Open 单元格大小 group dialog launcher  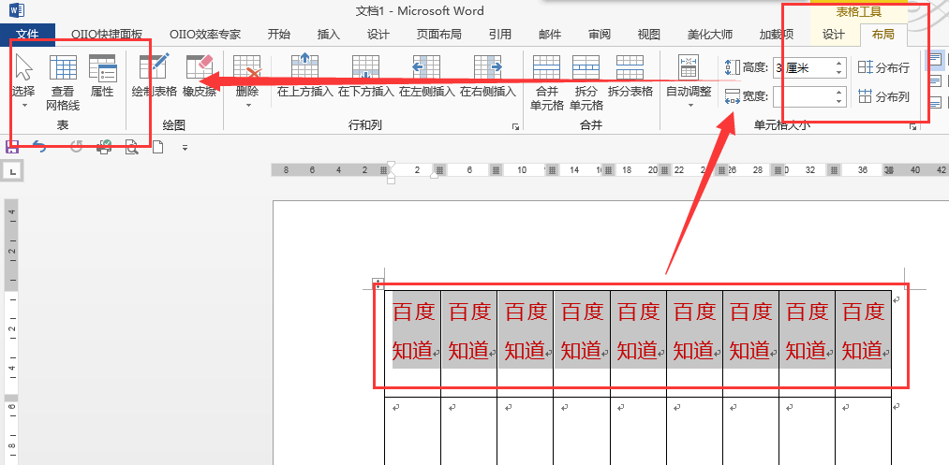912,126
